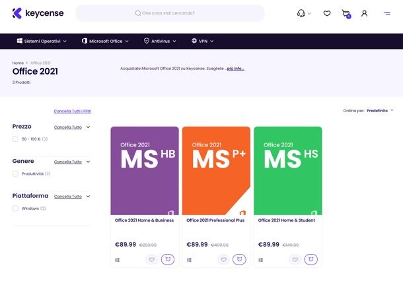Open the shopping cart icon in header

[x=346, y=13]
